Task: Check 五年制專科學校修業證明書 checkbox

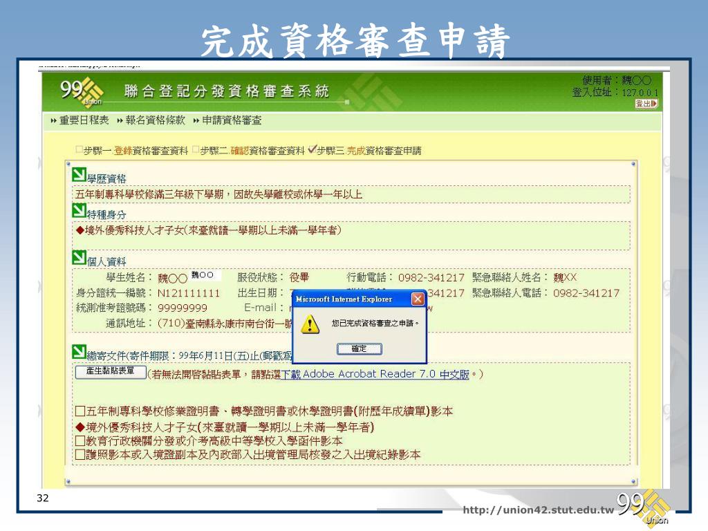Action: (80, 411)
